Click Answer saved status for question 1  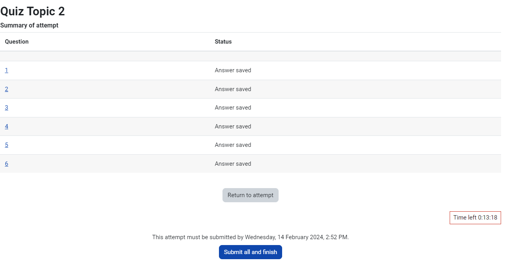coord(233,70)
